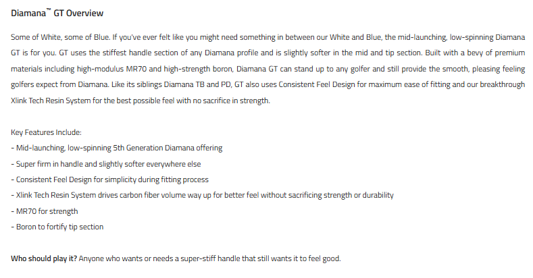Image resolution: width=533 pixels, height=278 pixels.
Task: Click "without sacrificing strength or durability" in the bullet list
Action: point(320,195)
